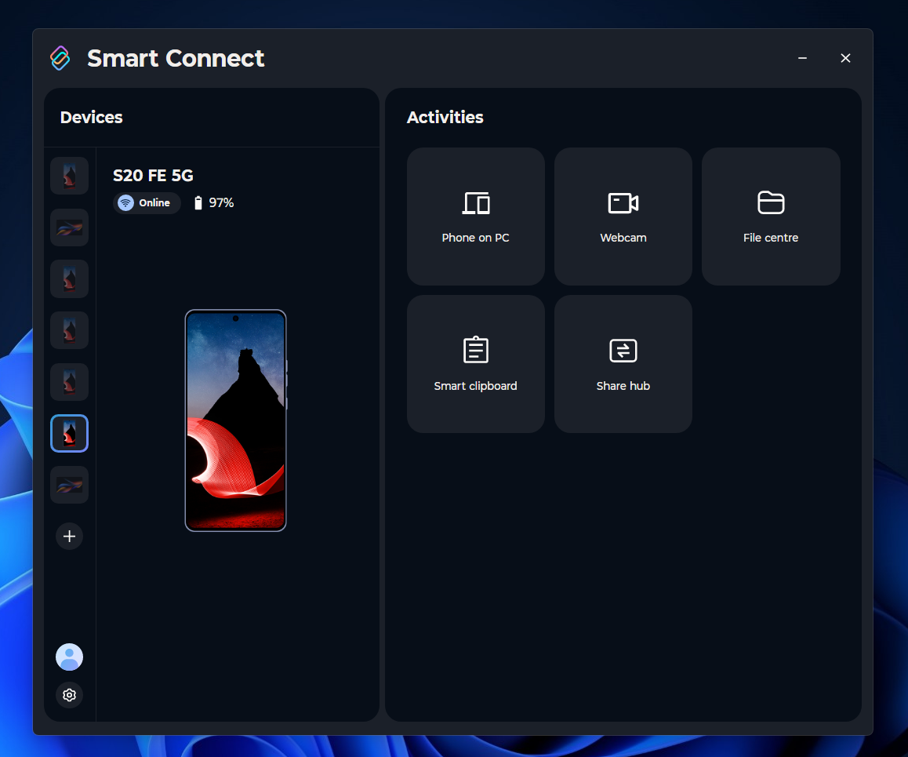Screen dimensions: 908x757
Task: Select the fifth device thumbnail in sidebar
Action: [70, 382]
